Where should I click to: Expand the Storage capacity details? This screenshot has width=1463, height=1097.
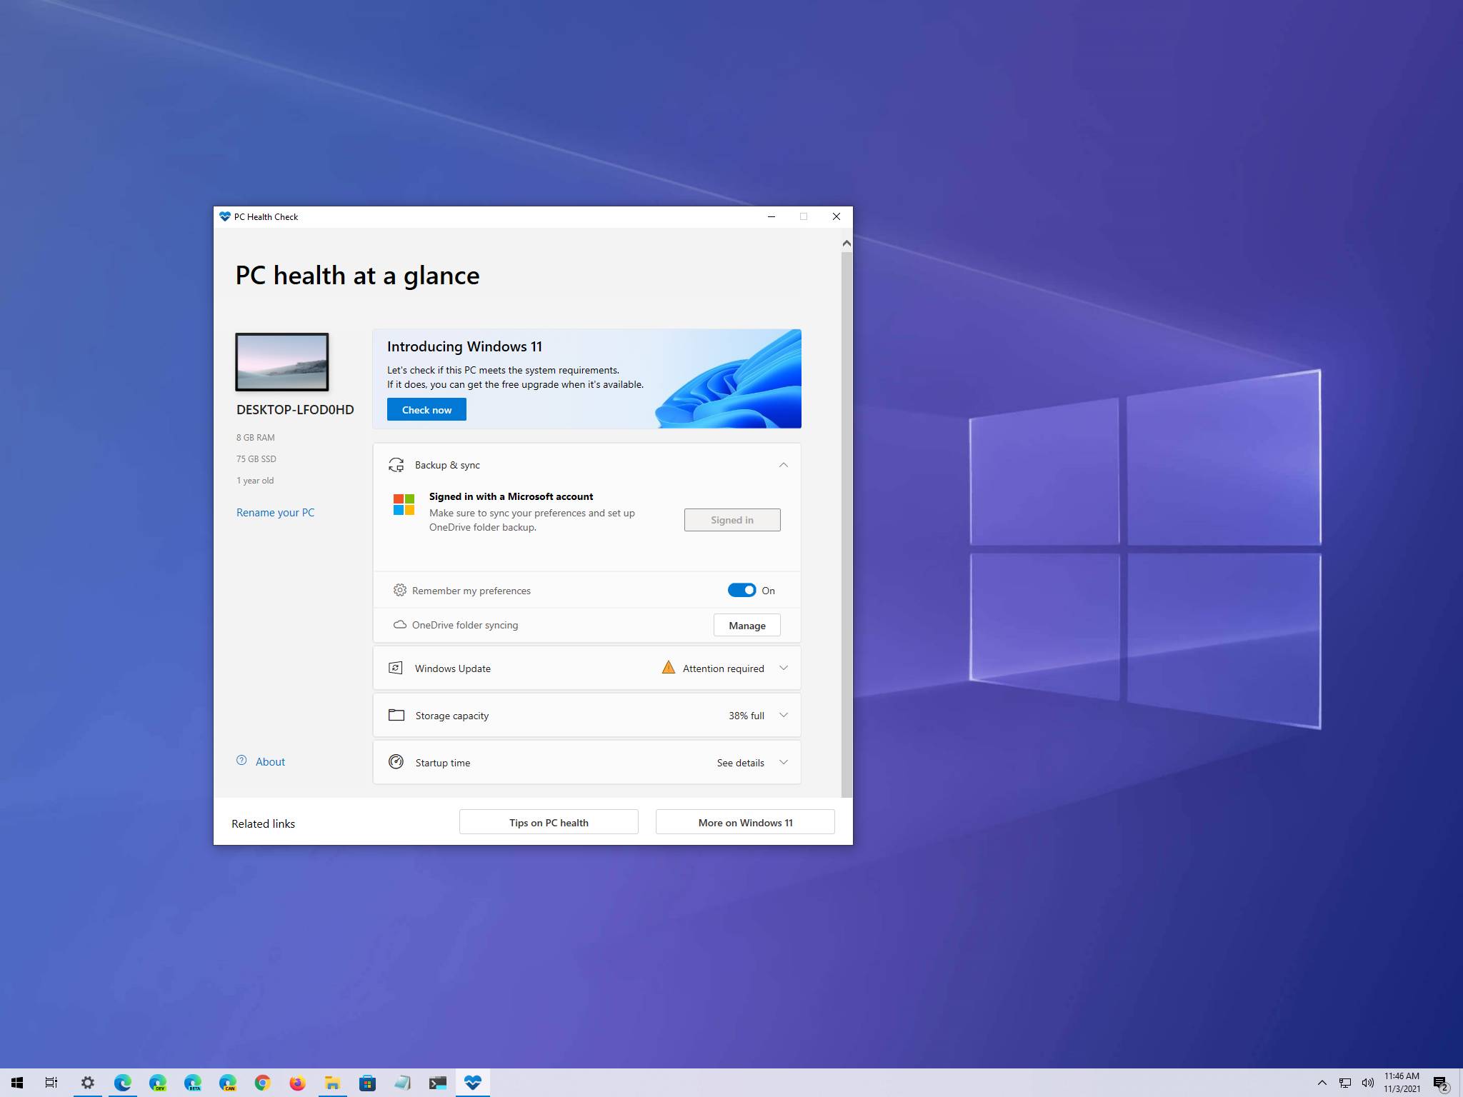pyautogui.click(x=781, y=714)
